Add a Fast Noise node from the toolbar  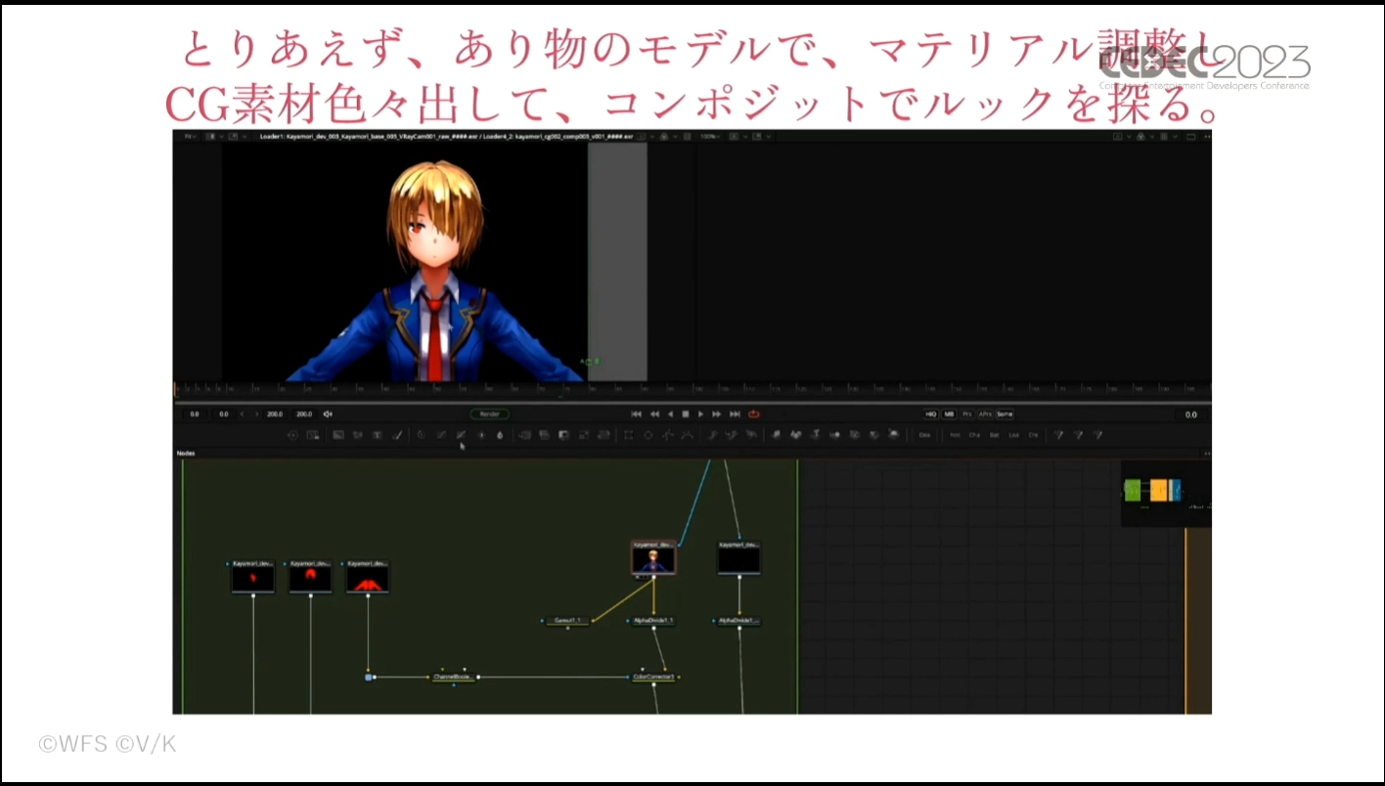point(358,435)
